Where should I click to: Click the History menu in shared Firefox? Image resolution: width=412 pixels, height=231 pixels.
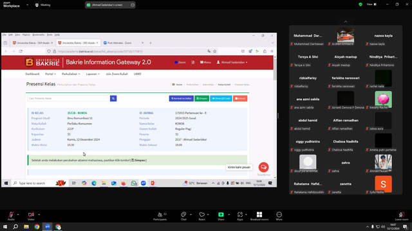tap(26, 35)
